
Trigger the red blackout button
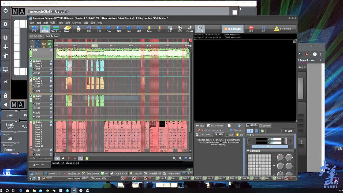point(251,29)
